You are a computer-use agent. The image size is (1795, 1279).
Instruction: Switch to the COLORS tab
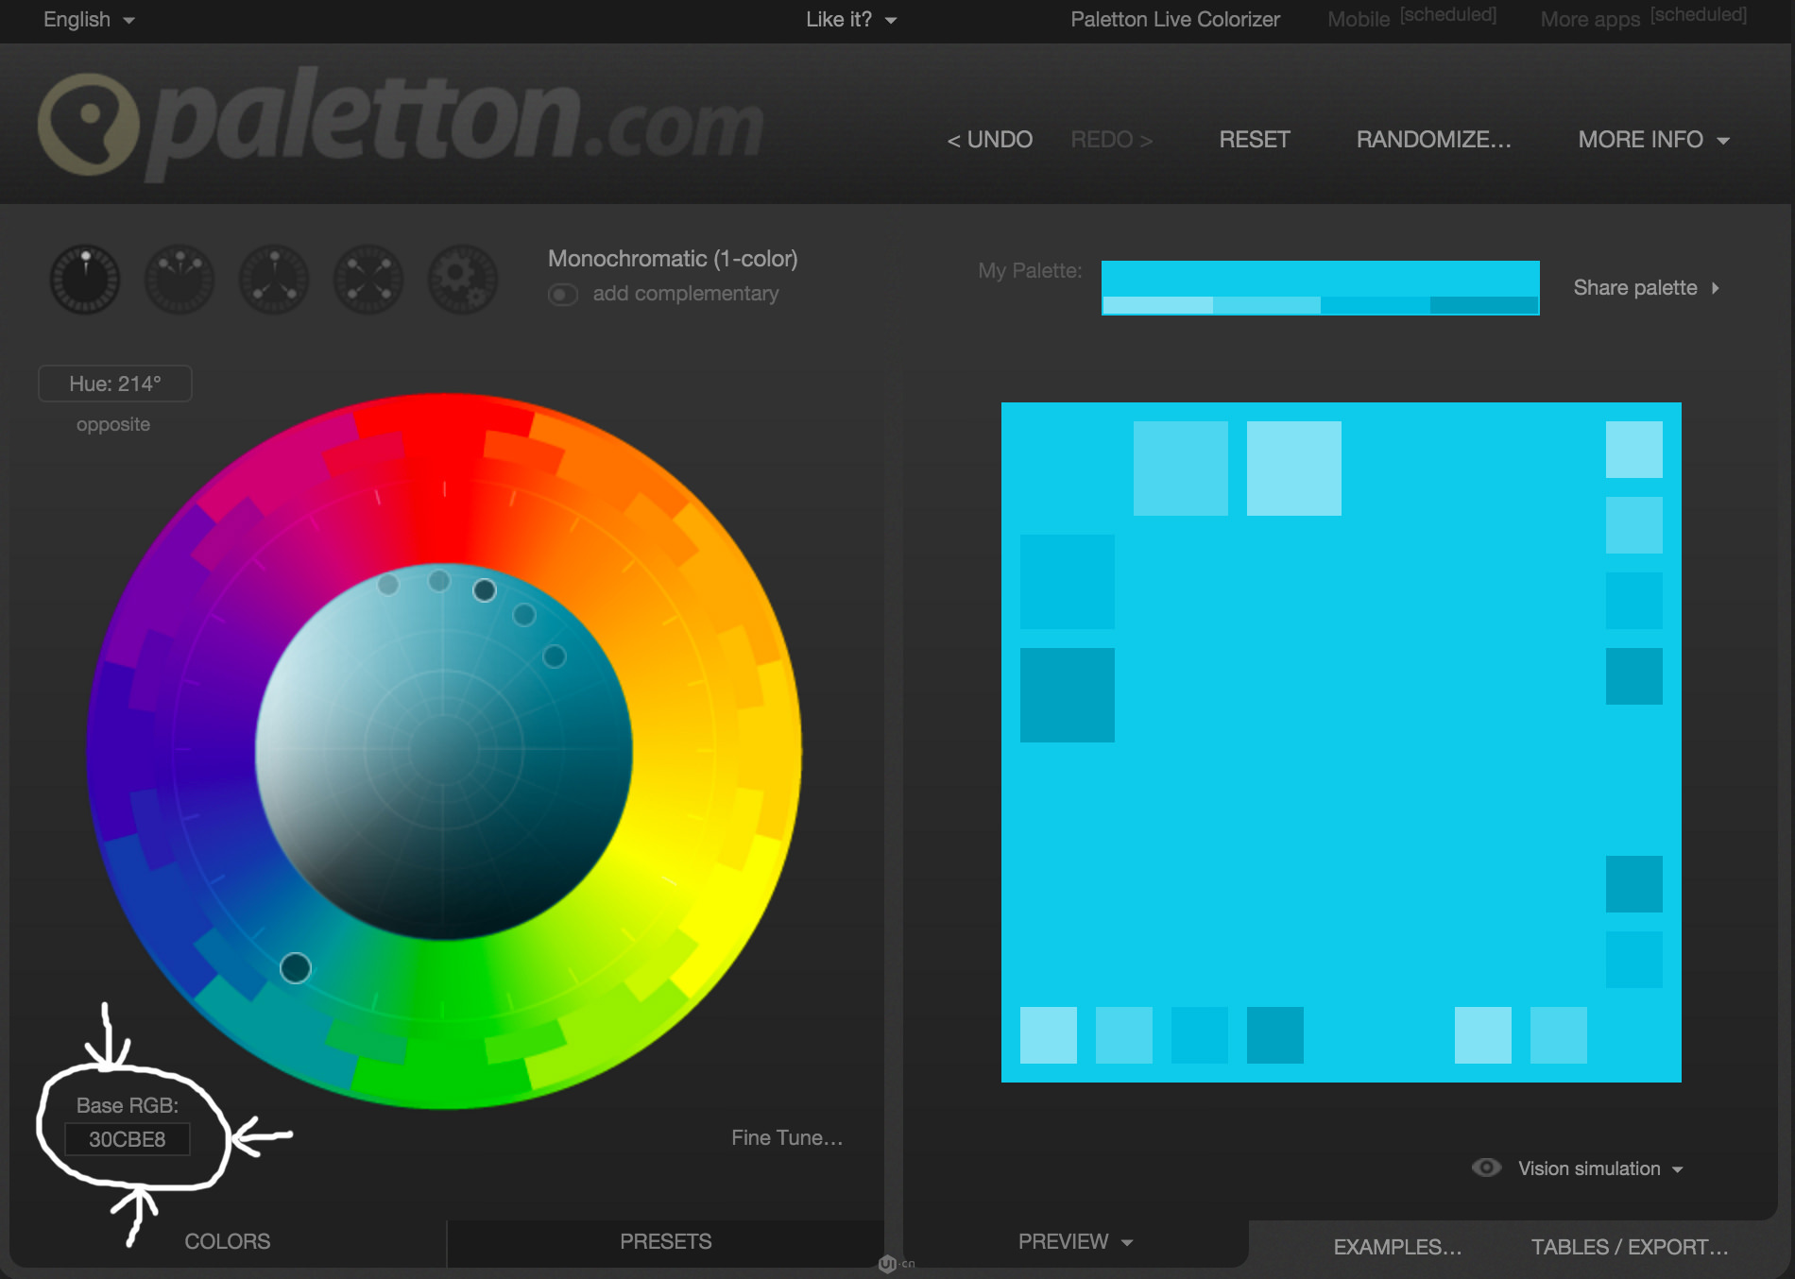click(227, 1241)
